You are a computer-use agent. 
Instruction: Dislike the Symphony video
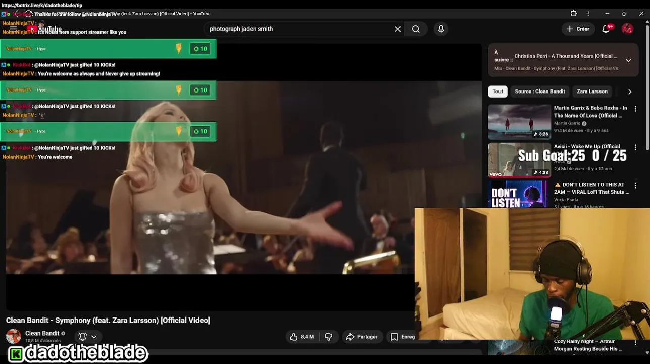[328, 337]
